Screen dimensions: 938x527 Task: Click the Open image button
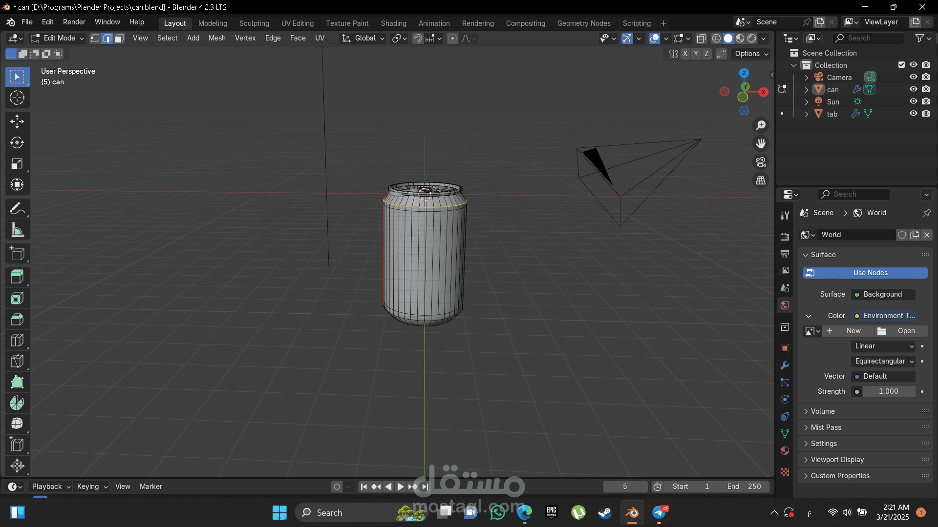[x=901, y=331]
